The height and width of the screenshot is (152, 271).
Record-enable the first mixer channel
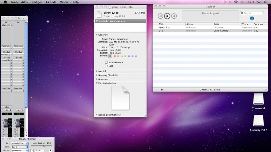11,110
